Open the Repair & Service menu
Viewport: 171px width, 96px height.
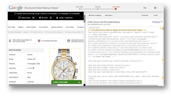point(57,27)
